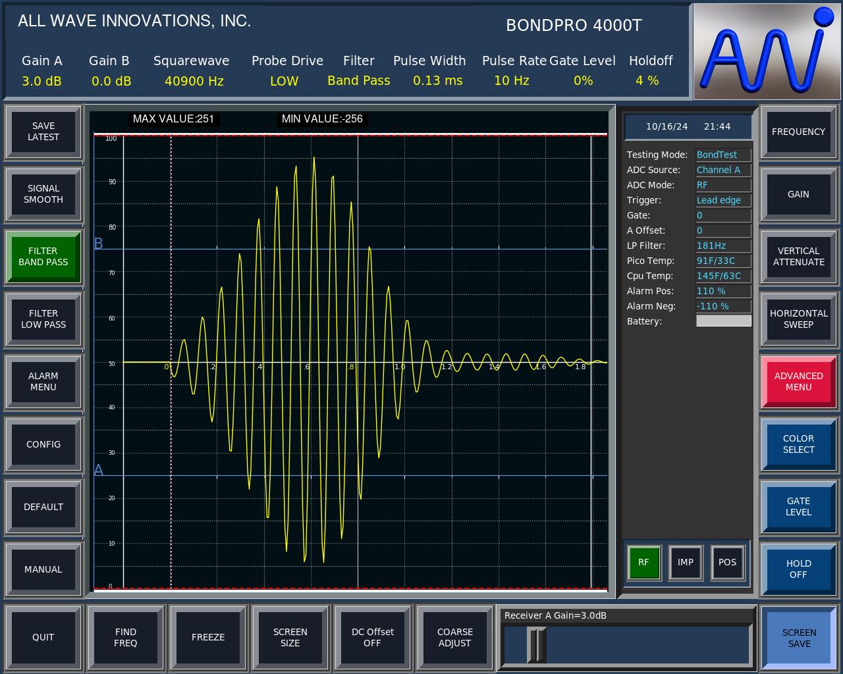Click the Gate Level 0% value
The height and width of the screenshot is (674, 843).
click(x=583, y=80)
